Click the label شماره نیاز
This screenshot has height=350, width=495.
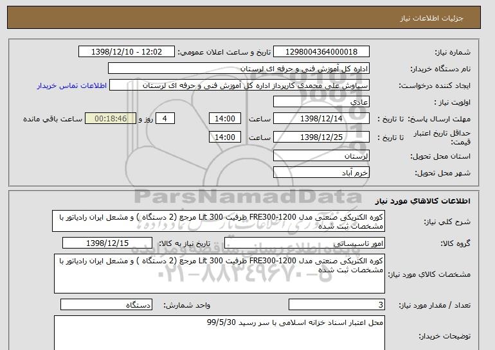(453, 52)
